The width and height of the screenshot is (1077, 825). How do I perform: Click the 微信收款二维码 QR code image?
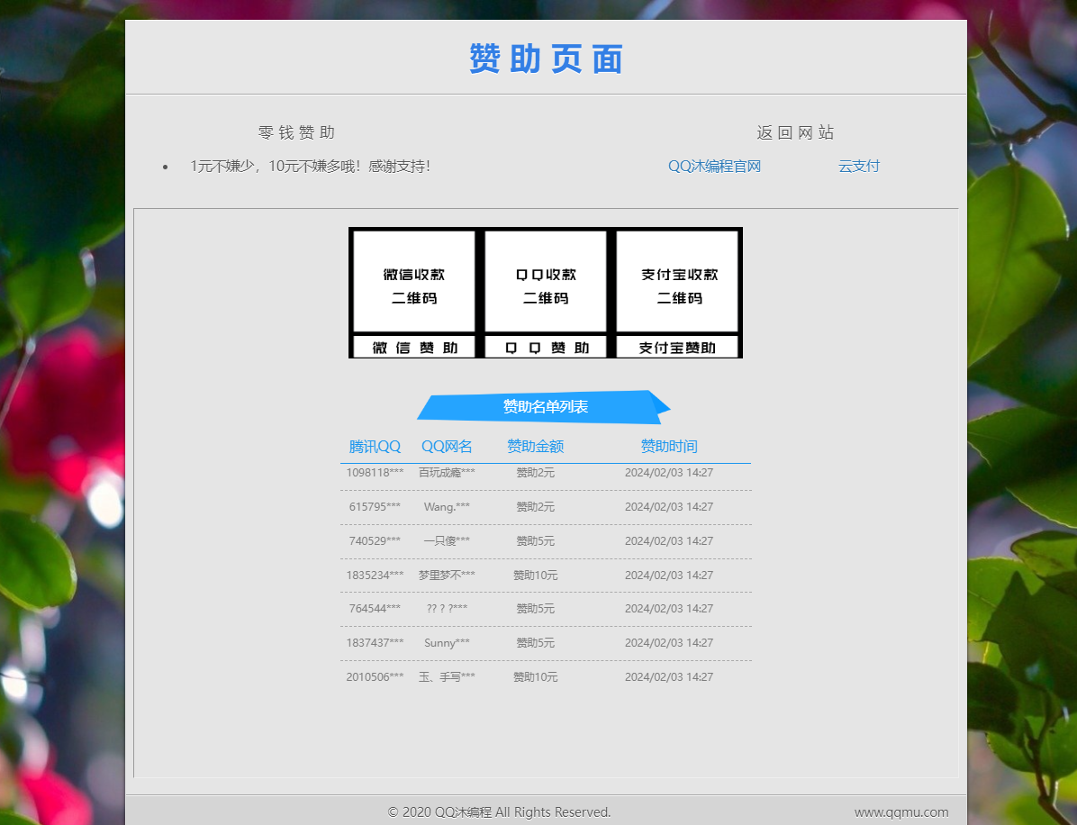click(x=413, y=281)
